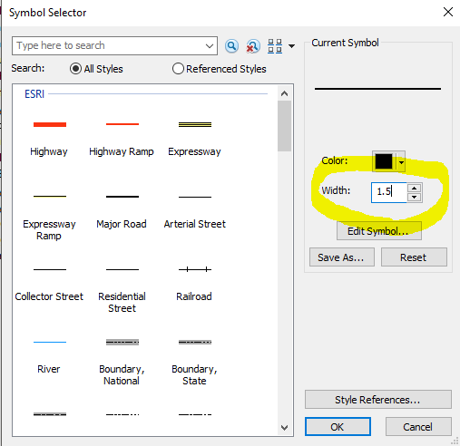Click the clear search icon
The image size is (460, 446).
click(x=253, y=46)
